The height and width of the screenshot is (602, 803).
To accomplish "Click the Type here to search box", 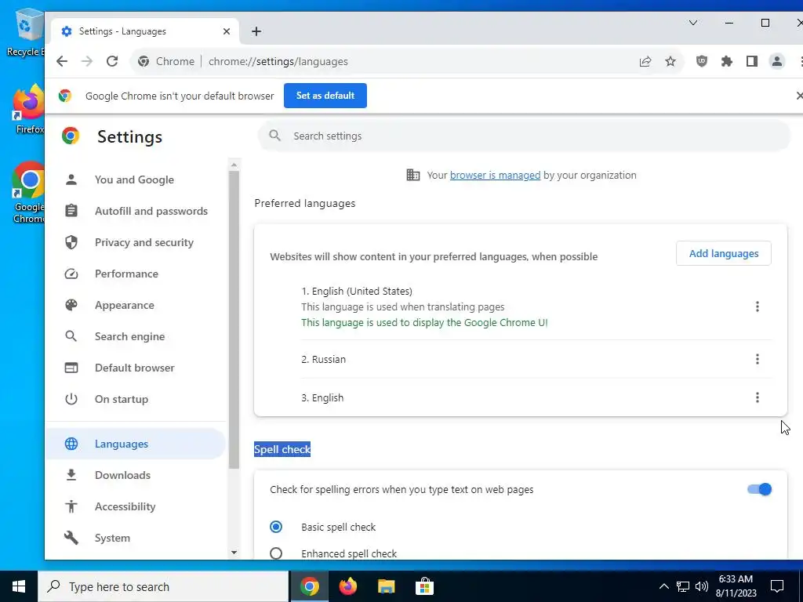I will 163,586.
